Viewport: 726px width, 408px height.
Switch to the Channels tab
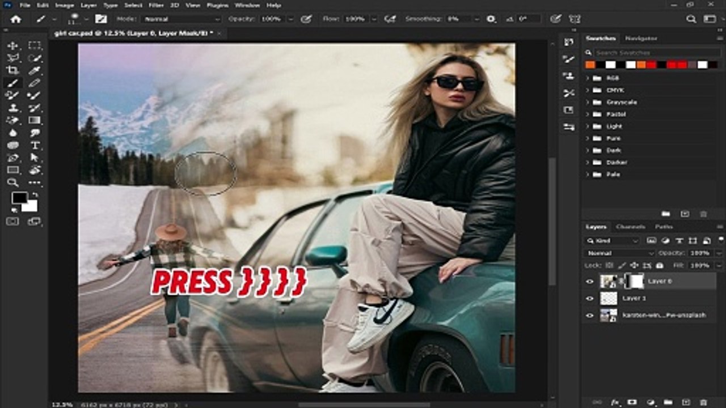click(630, 227)
